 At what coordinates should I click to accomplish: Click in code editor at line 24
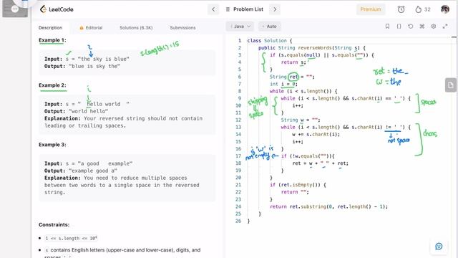pos(328,206)
